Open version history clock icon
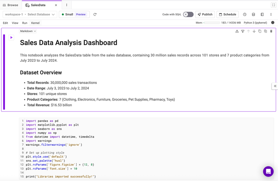 (x=245, y=14)
